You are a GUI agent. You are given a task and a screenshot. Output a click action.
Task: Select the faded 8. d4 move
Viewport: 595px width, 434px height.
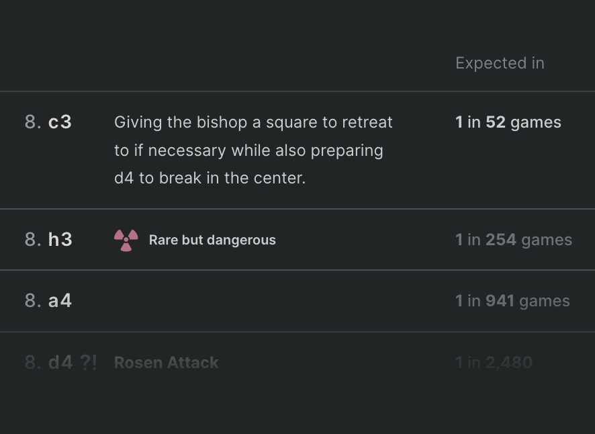point(48,362)
